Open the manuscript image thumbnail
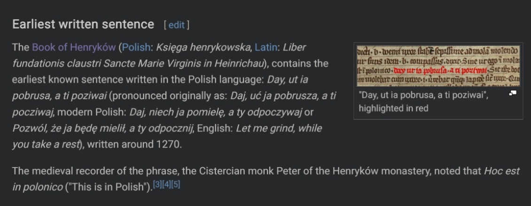531x206 pixels. (x=438, y=66)
